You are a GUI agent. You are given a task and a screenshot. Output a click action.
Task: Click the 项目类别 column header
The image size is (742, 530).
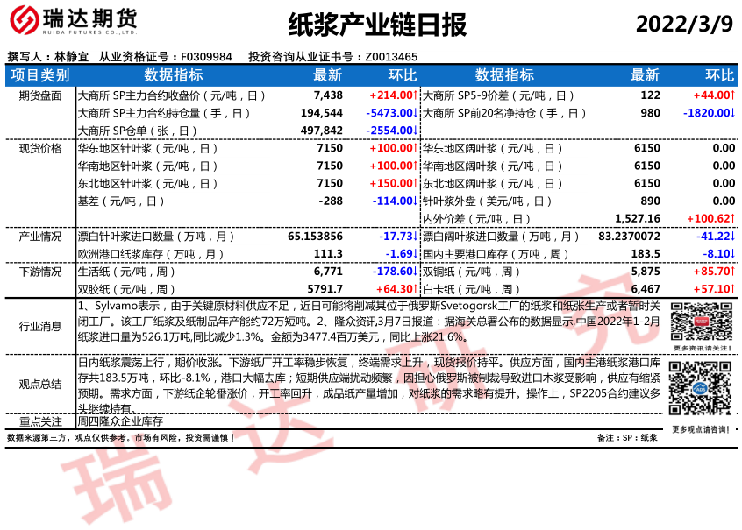pyautogui.click(x=40, y=75)
